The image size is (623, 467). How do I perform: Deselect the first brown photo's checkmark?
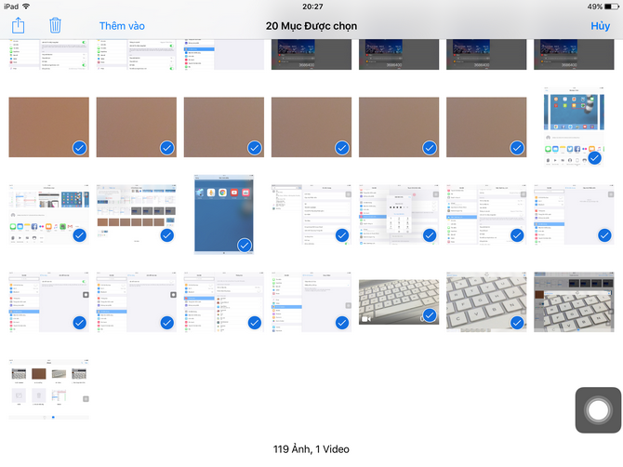point(80,148)
